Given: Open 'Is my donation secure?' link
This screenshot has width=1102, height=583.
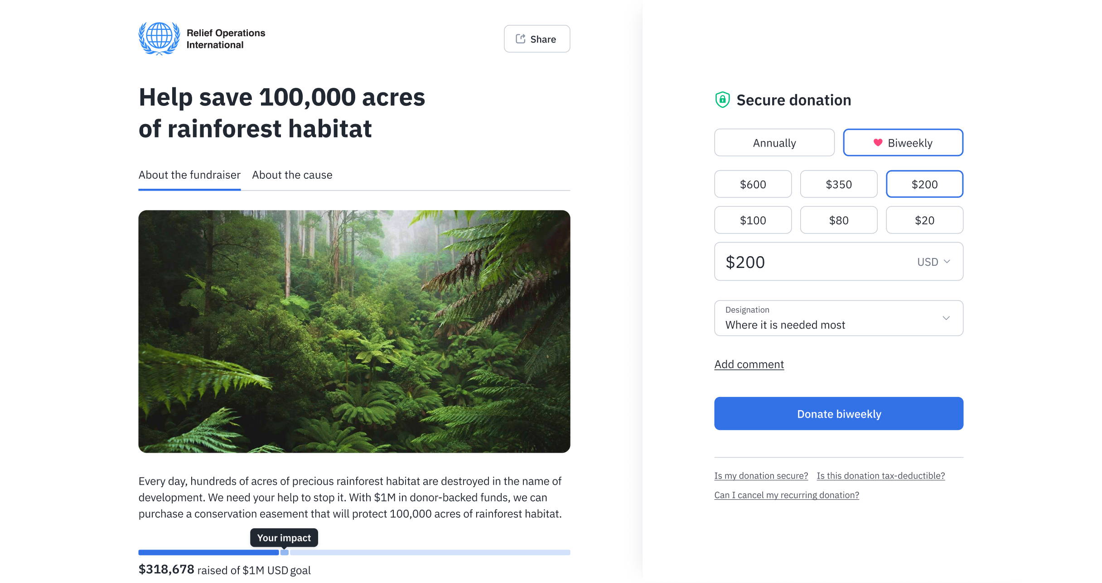Looking at the screenshot, I should [761, 475].
